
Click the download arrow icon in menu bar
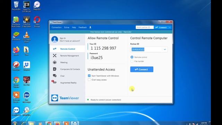[90, 27]
